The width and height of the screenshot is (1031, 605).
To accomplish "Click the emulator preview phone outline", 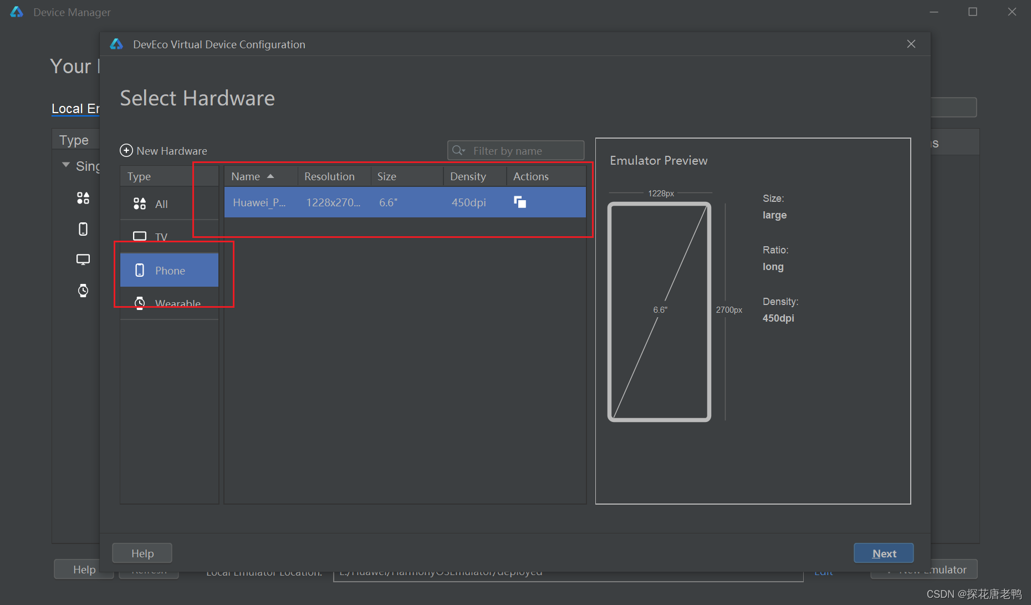I will (660, 312).
